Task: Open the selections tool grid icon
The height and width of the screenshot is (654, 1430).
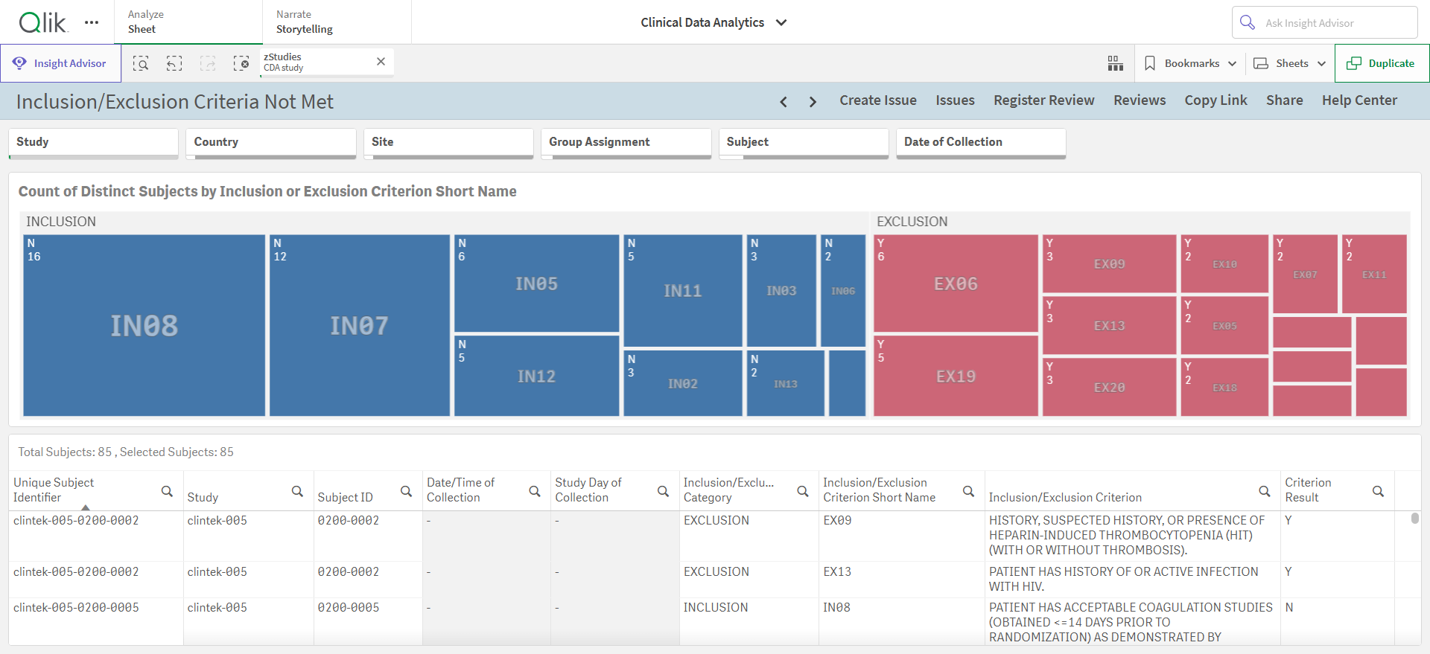Action: click(1115, 63)
